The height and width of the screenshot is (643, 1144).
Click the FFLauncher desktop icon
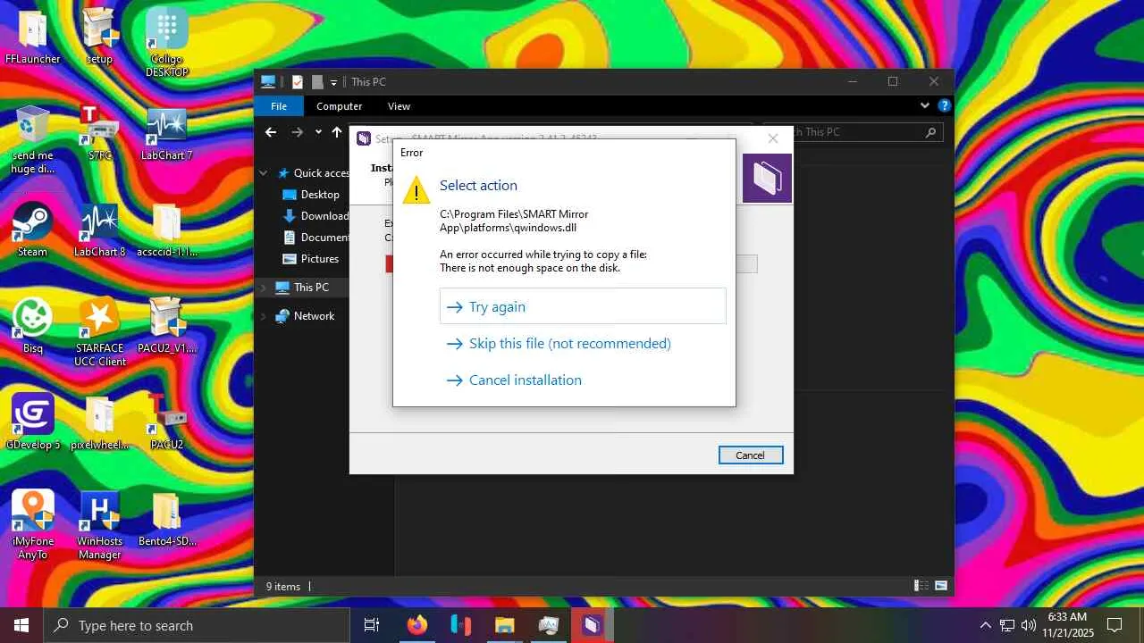pyautogui.click(x=33, y=38)
